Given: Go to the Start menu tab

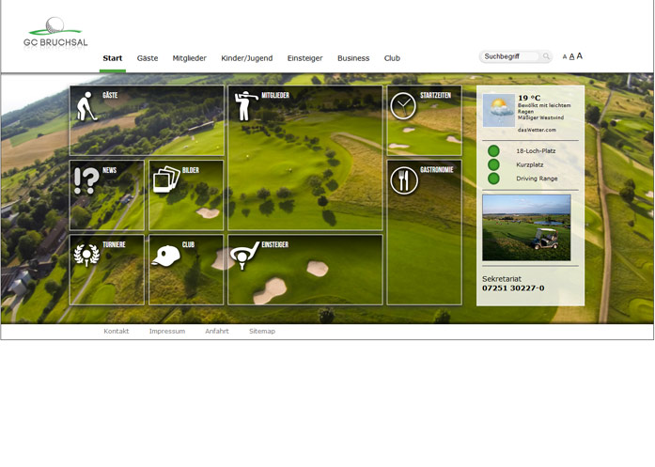Looking at the screenshot, I should pos(113,58).
